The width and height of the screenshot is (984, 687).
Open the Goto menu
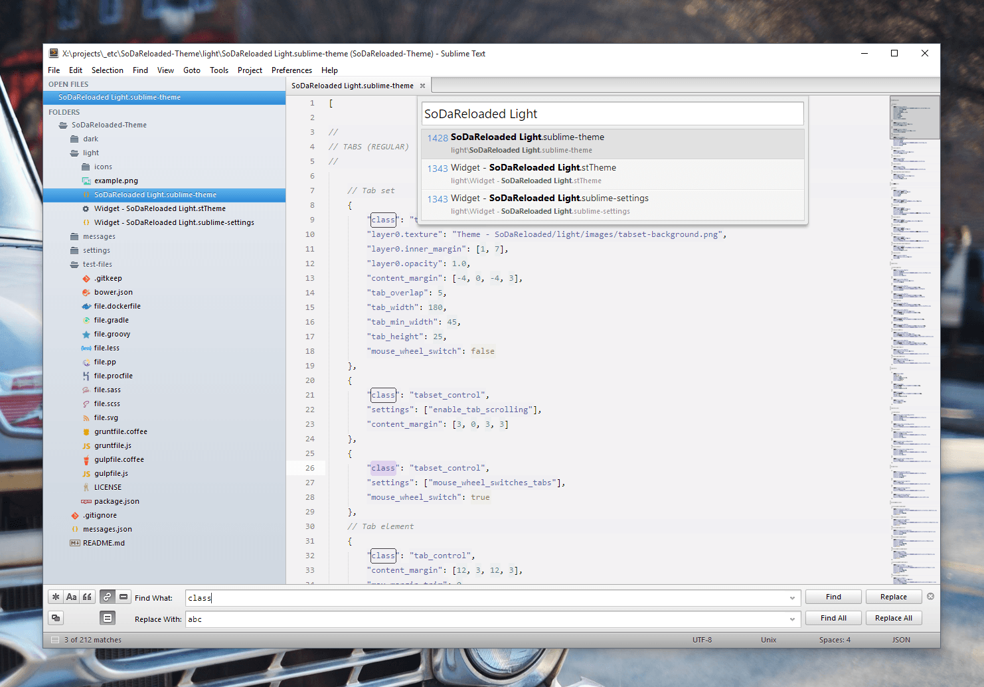(x=192, y=70)
